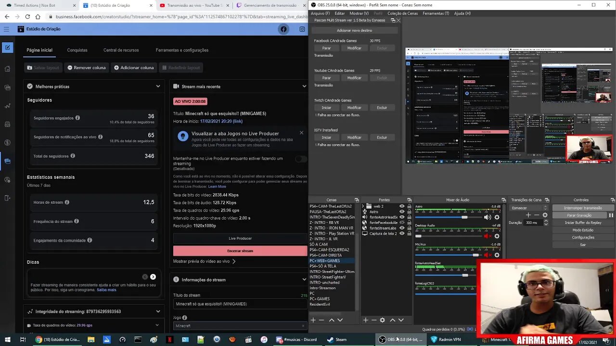Screen dimensions: 616x346
Task: Add a new source in Fontes panel
Action: point(366,320)
